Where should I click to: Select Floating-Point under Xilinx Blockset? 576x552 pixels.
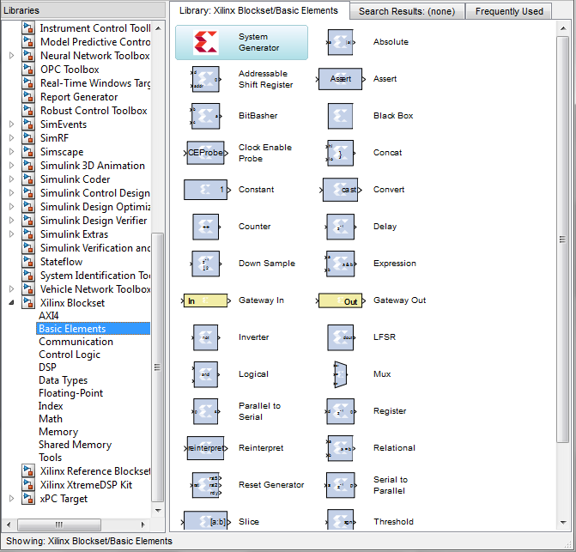70,393
